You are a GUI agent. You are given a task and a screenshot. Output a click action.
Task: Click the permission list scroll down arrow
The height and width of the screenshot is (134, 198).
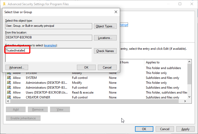[x=189, y=97]
